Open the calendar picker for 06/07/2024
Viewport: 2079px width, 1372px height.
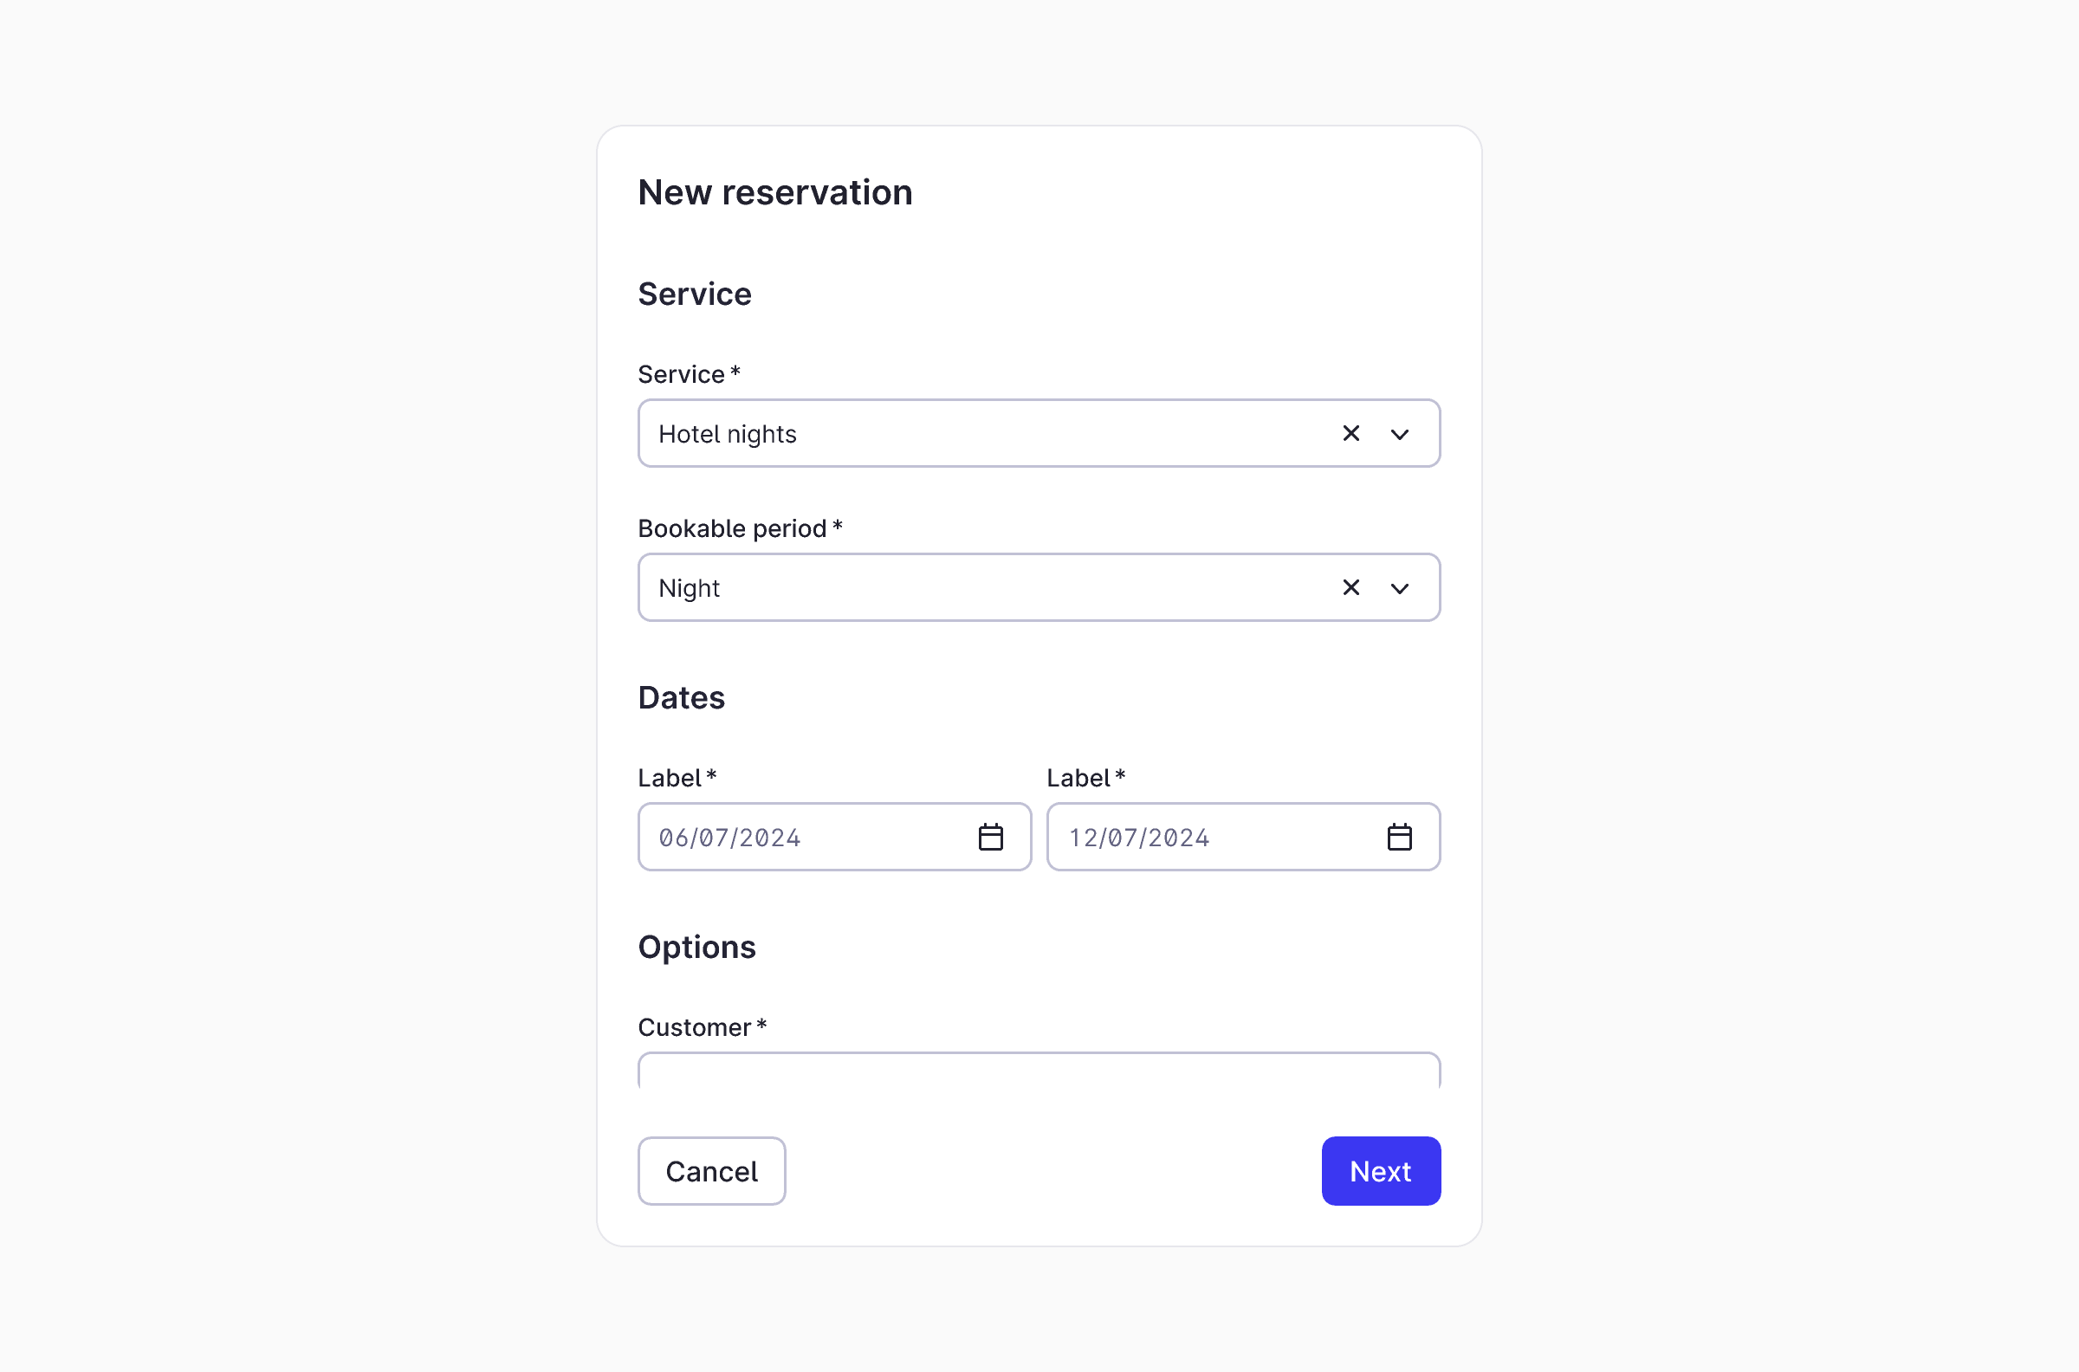click(x=991, y=837)
